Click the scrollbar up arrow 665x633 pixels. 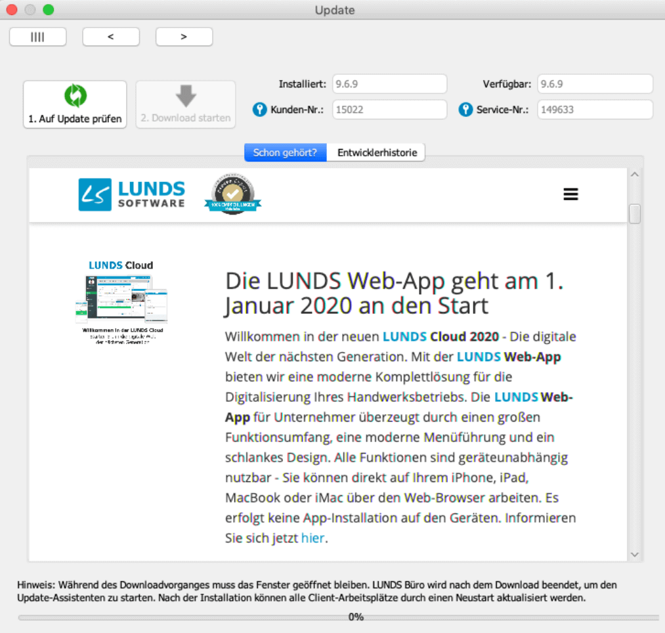(x=634, y=175)
